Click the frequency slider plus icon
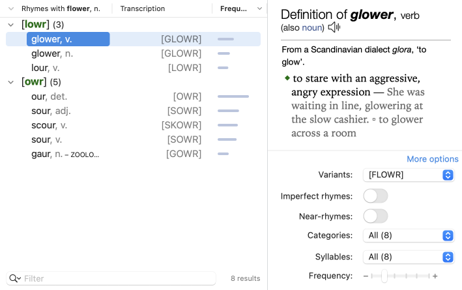The image size is (462, 290). pyautogui.click(x=435, y=276)
